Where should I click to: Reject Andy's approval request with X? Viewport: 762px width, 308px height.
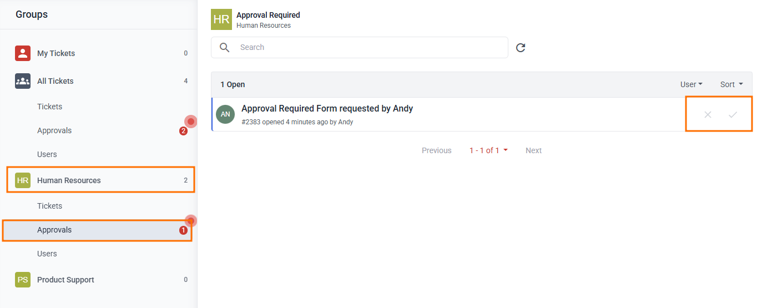(708, 115)
